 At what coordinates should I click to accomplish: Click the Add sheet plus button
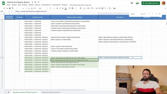[5, 92]
